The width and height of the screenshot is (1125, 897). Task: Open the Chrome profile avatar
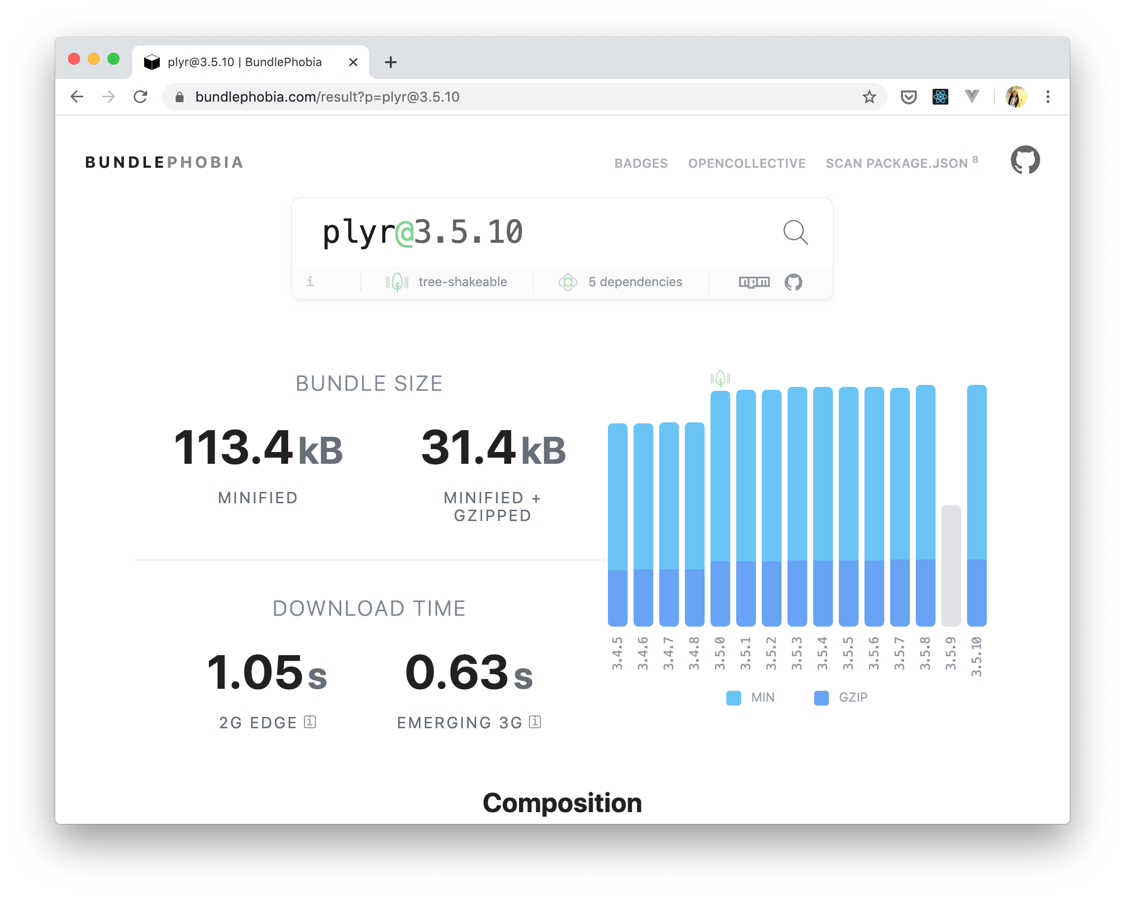click(x=1016, y=97)
